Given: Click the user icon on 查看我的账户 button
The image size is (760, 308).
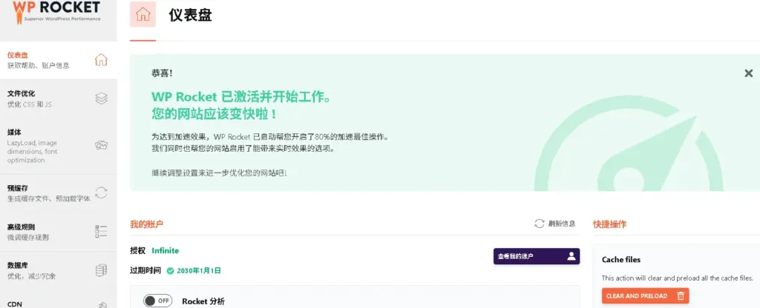Looking at the screenshot, I should pyautogui.click(x=571, y=256).
